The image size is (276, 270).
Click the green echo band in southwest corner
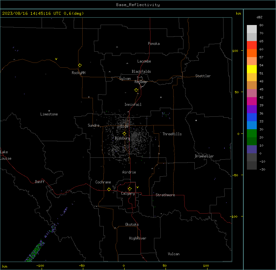coord(35,251)
